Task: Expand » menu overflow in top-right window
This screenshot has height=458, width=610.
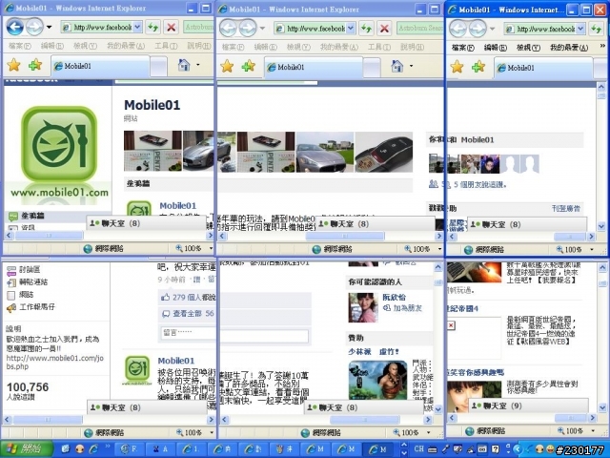Action: (602, 48)
